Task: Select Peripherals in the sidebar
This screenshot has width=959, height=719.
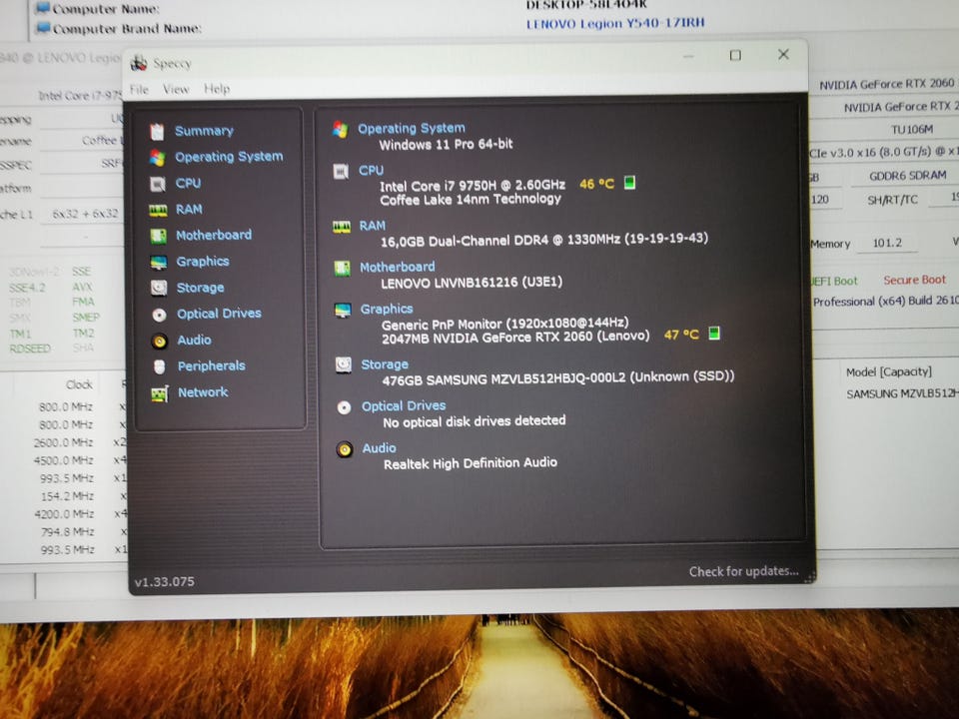Action: [211, 366]
